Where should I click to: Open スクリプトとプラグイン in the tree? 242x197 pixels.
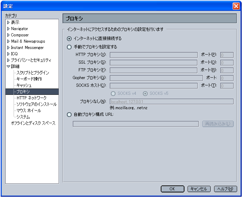(x=33, y=73)
